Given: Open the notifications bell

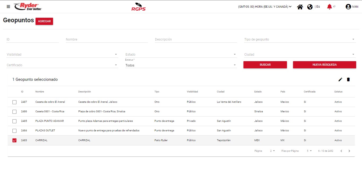Looking at the screenshot, I should (x=329, y=7).
